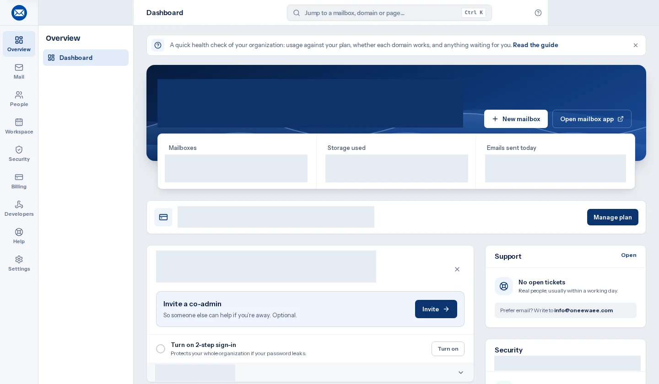Viewport: 659px width, 384px height.
Task: Click the Storage used stat label
Action: coord(346,148)
